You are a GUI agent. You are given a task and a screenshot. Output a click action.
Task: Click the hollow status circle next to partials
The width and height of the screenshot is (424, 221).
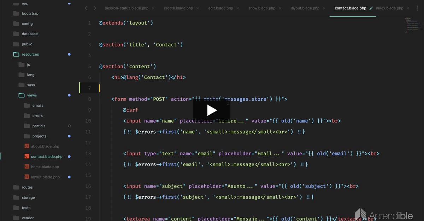pyautogui.click(x=69, y=126)
